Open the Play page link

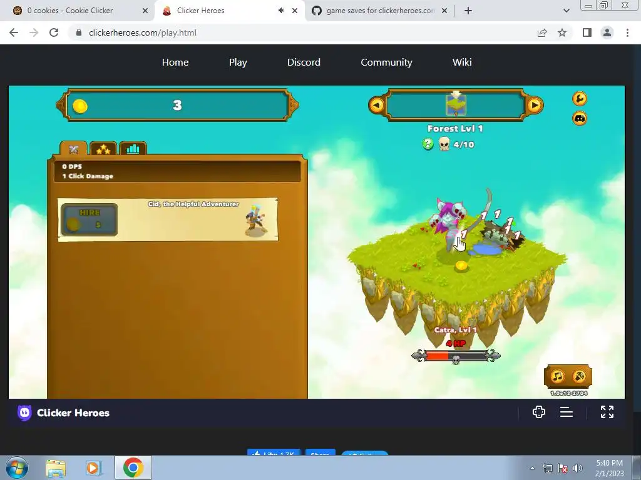click(238, 62)
